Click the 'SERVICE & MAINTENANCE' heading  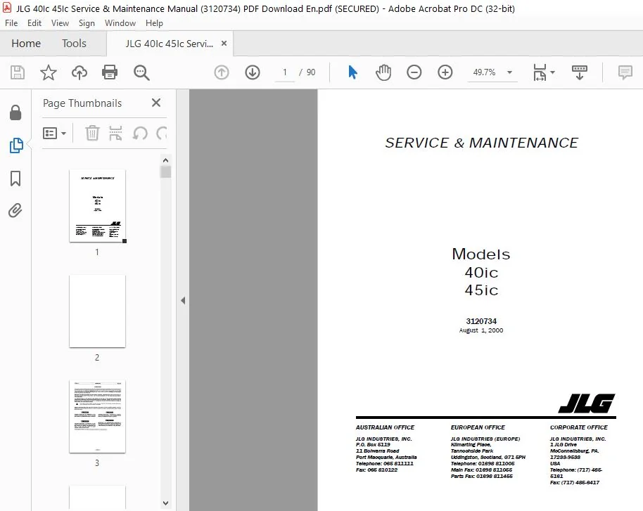(481, 143)
